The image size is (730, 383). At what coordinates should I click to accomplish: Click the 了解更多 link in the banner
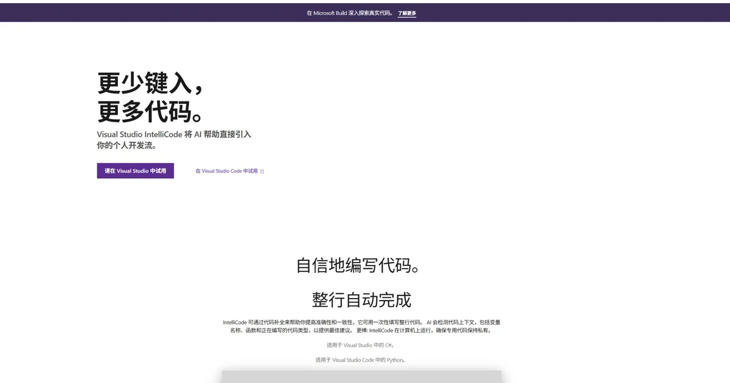click(407, 13)
